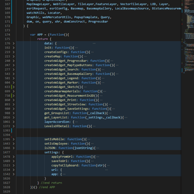The height and width of the screenshot is (194, 194).
Task: Unfold createWidget_Streetview at line 893
Action: pos(13,105)
